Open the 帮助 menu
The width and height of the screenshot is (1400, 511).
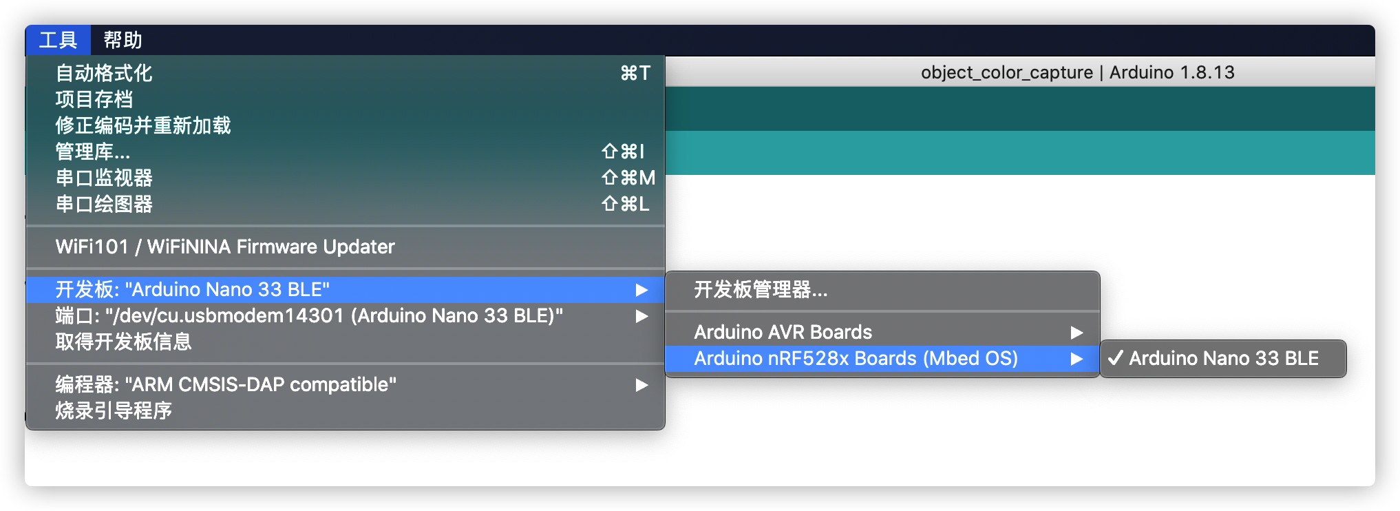(x=123, y=40)
